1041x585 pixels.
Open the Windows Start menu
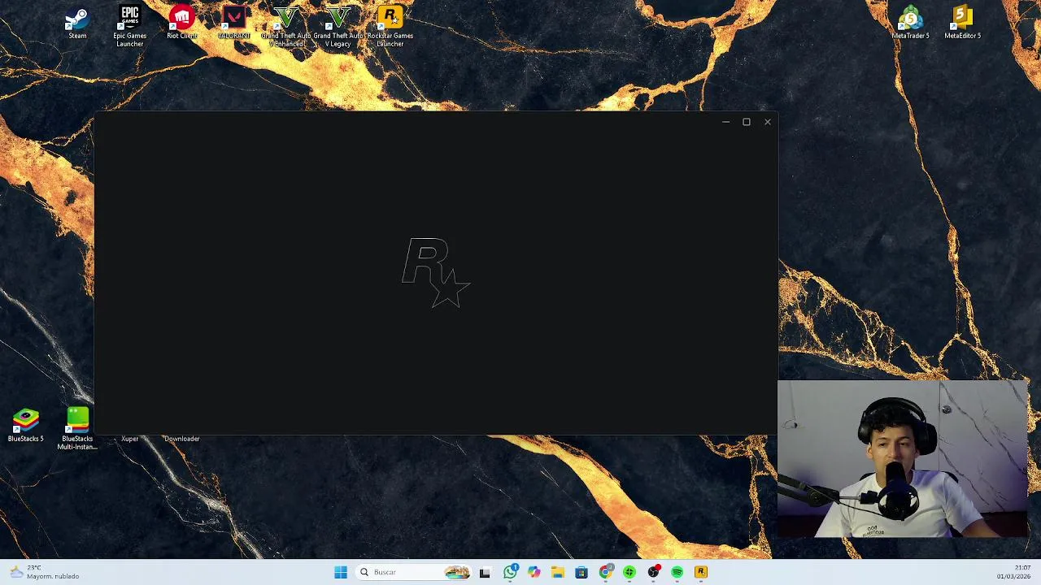click(x=341, y=572)
